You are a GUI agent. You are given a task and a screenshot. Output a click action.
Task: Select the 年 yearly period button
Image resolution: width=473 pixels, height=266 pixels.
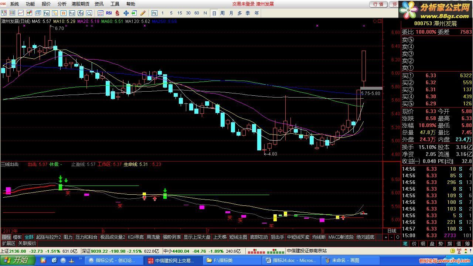[256, 13]
